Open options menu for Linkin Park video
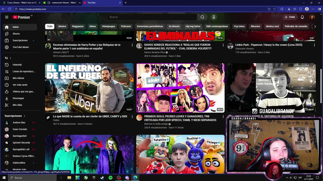 (314, 45)
